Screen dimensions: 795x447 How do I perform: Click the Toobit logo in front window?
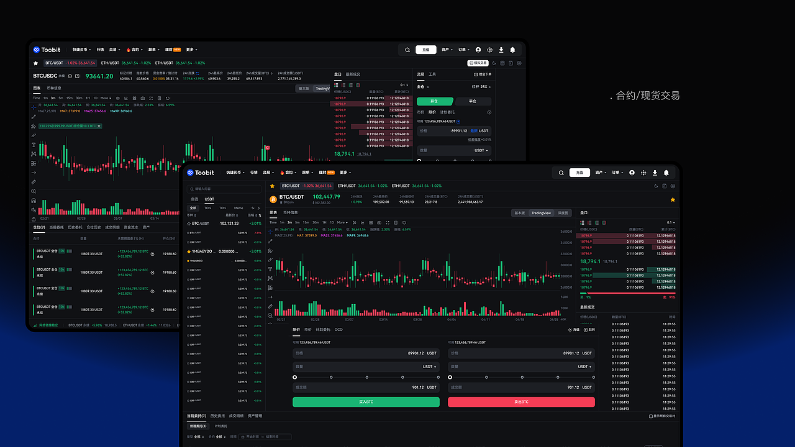pyautogui.click(x=200, y=173)
